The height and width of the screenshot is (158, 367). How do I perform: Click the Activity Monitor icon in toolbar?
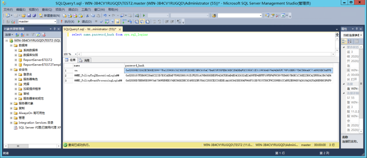pos(137,15)
